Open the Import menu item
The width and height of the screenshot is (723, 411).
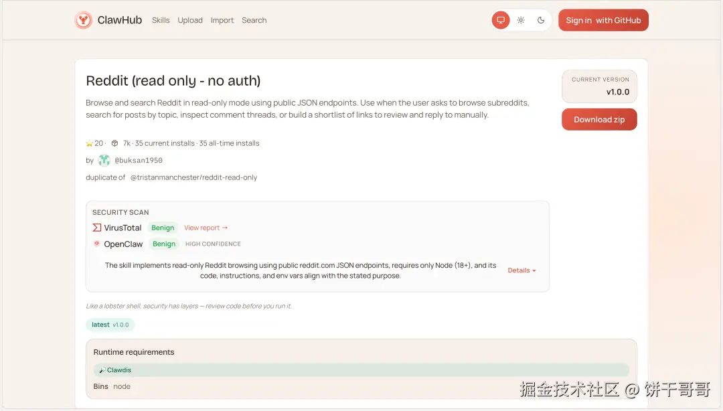[222, 20]
